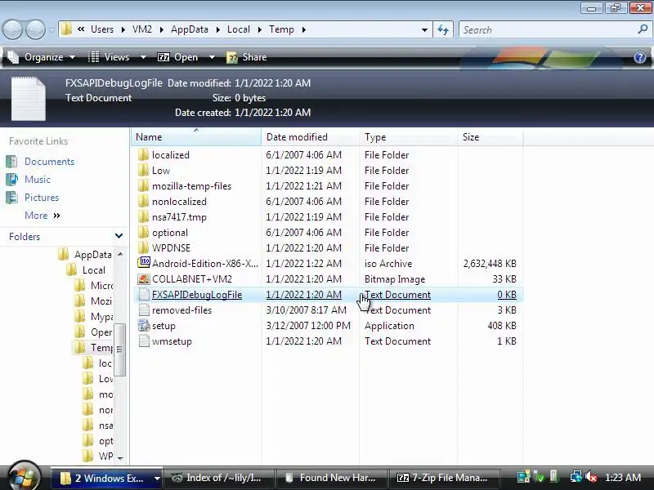The width and height of the screenshot is (654, 490).
Task: Select the Low folder icon
Action: point(143,170)
